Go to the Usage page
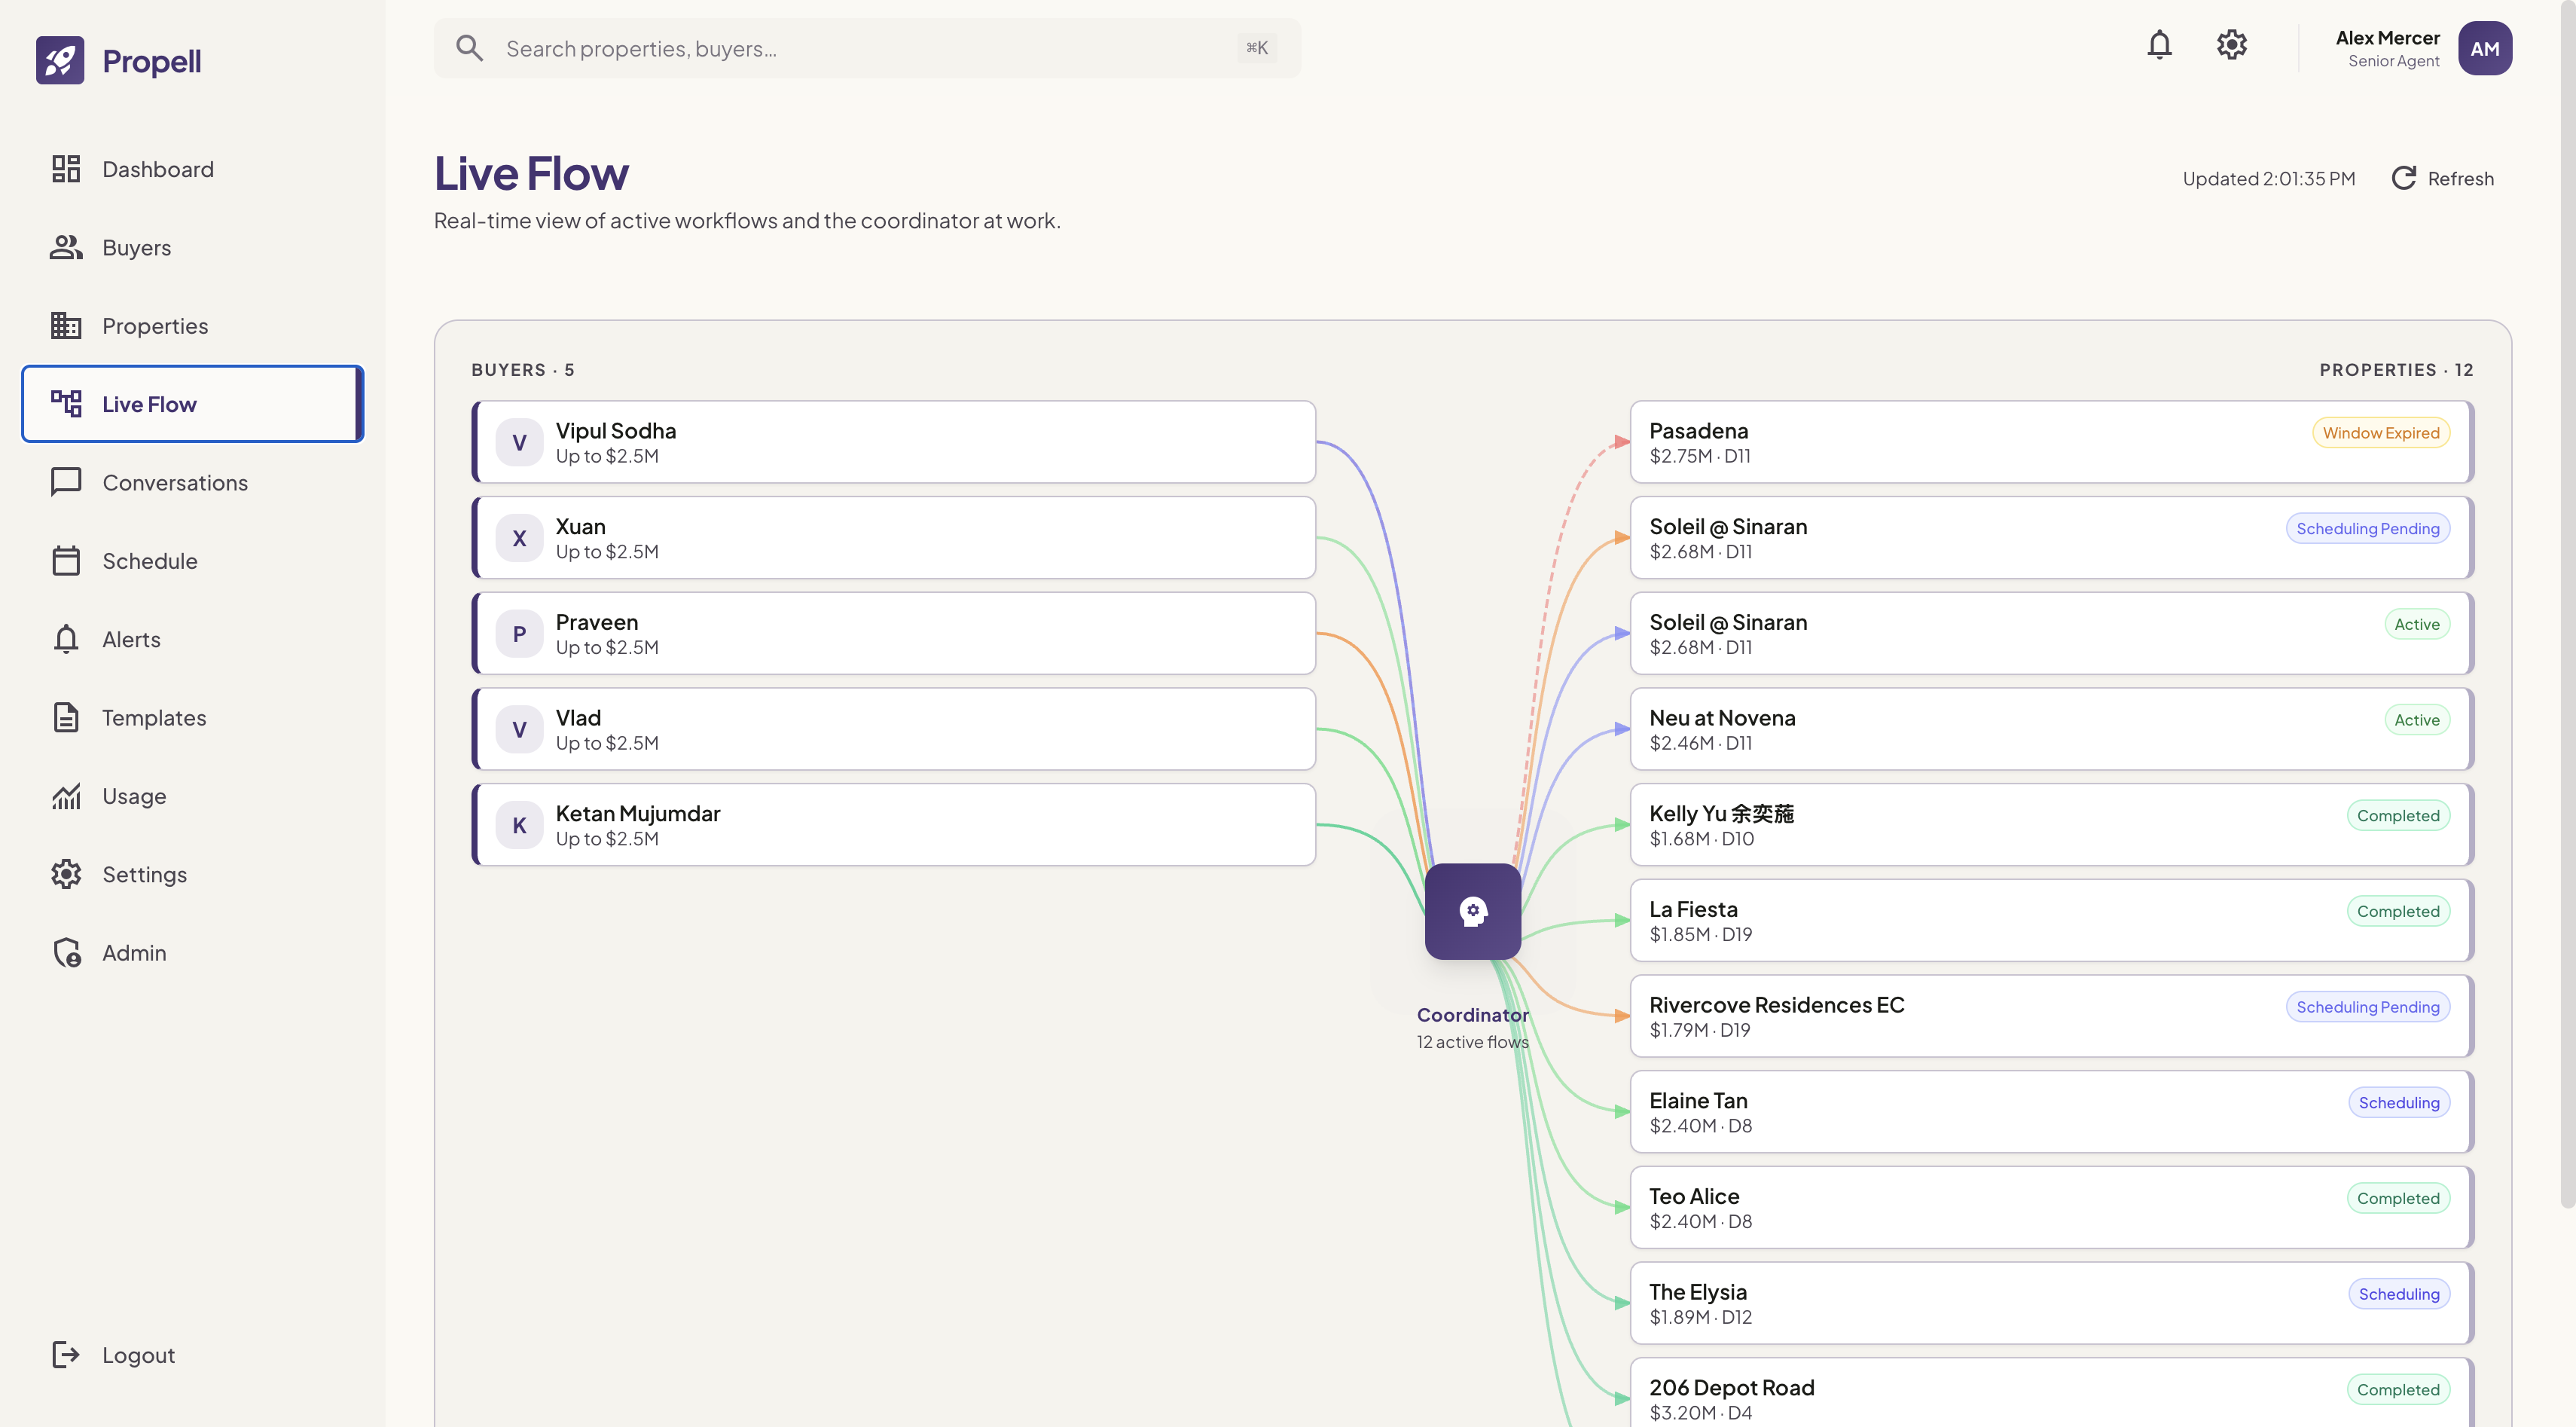This screenshot has width=2576, height=1427. [192, 796]
